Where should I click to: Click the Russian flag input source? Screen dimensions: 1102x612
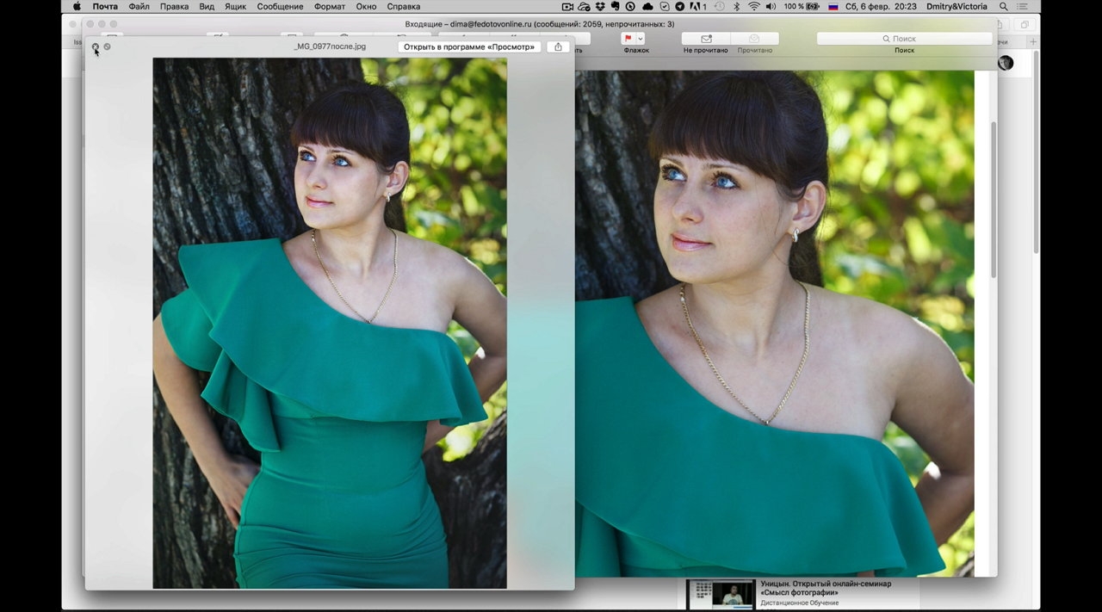point(833,6)
